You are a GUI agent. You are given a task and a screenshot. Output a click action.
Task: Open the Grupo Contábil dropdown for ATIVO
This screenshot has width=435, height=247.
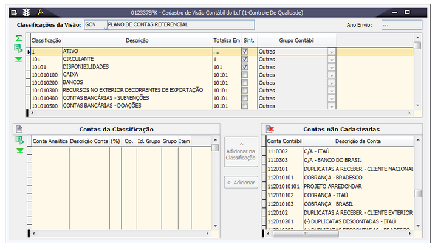pyautogui.click(x=331, y=52)
